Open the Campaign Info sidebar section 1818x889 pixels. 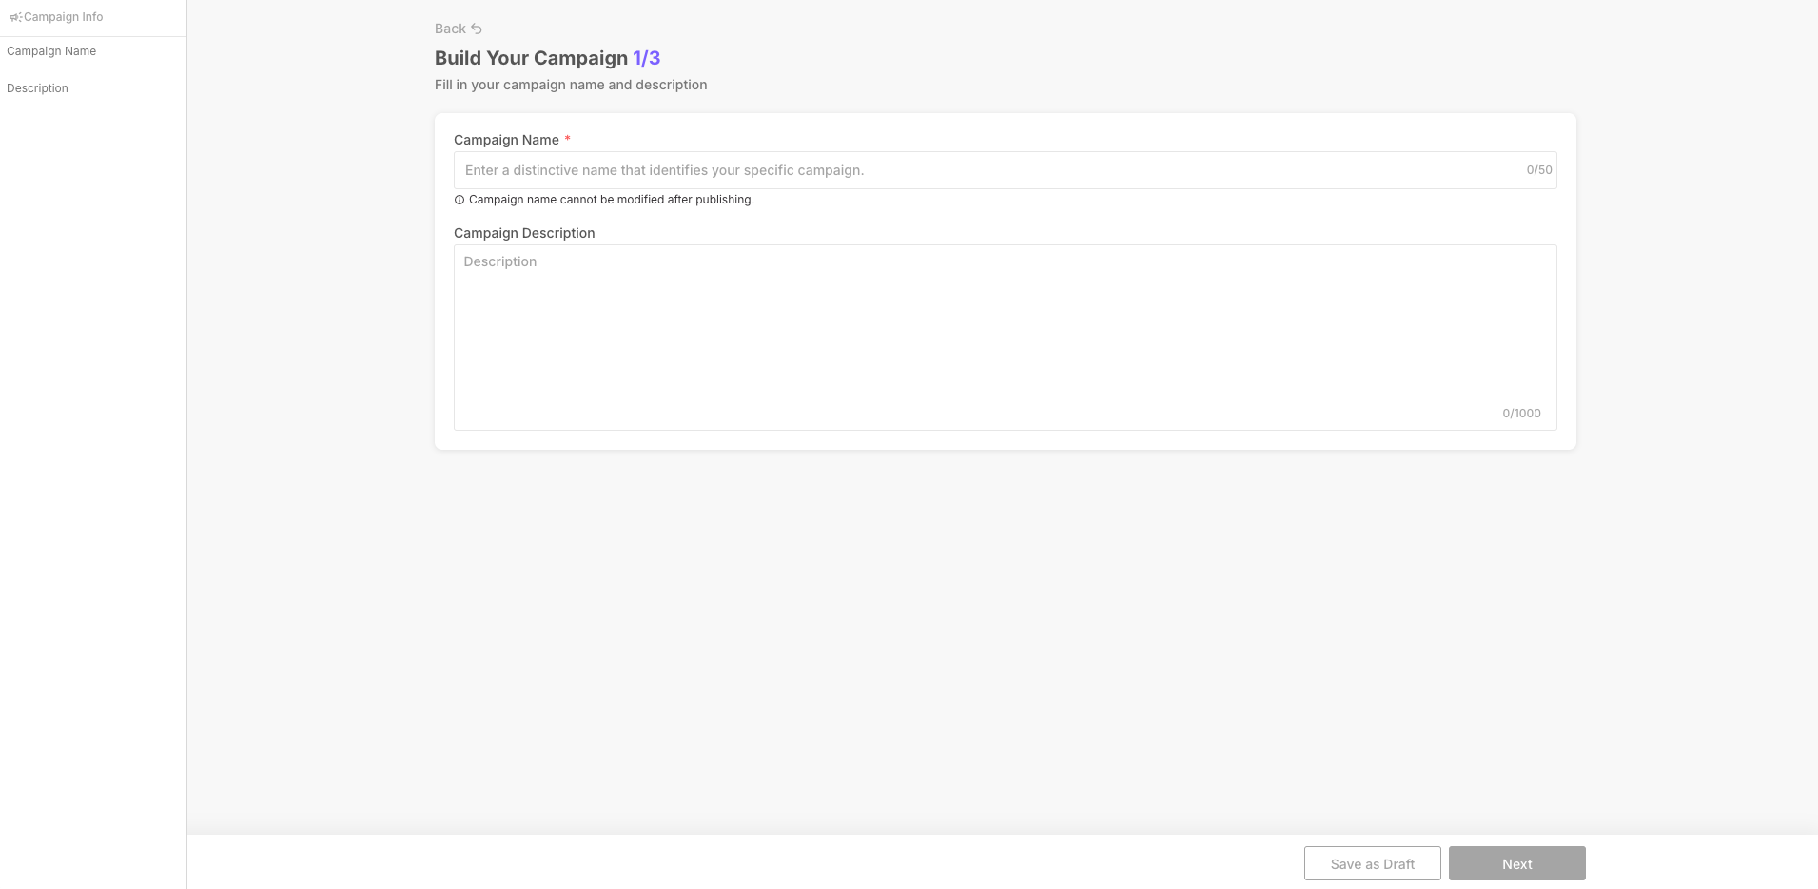click(x=63, y=17)
